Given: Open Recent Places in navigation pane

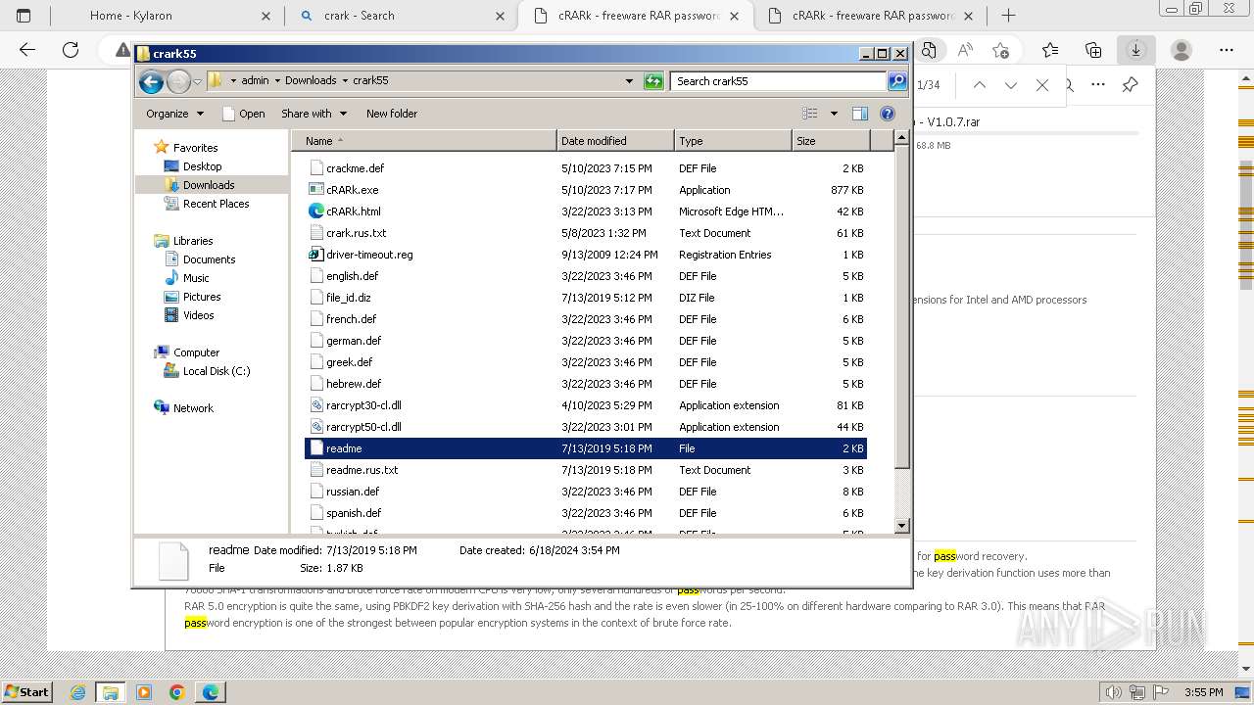Looking at the screenshot, I should [216, 204].
